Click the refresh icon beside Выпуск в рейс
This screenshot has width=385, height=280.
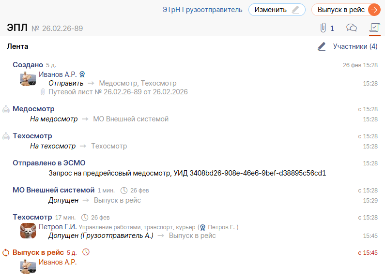tap(6, 252)
